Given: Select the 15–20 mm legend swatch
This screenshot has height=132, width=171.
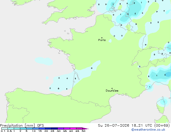Looking at the screenshot, I should pyautogui.click(x=42, y=128).
